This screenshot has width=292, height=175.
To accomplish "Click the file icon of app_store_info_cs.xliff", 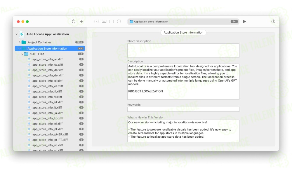I will pos(29,65).
